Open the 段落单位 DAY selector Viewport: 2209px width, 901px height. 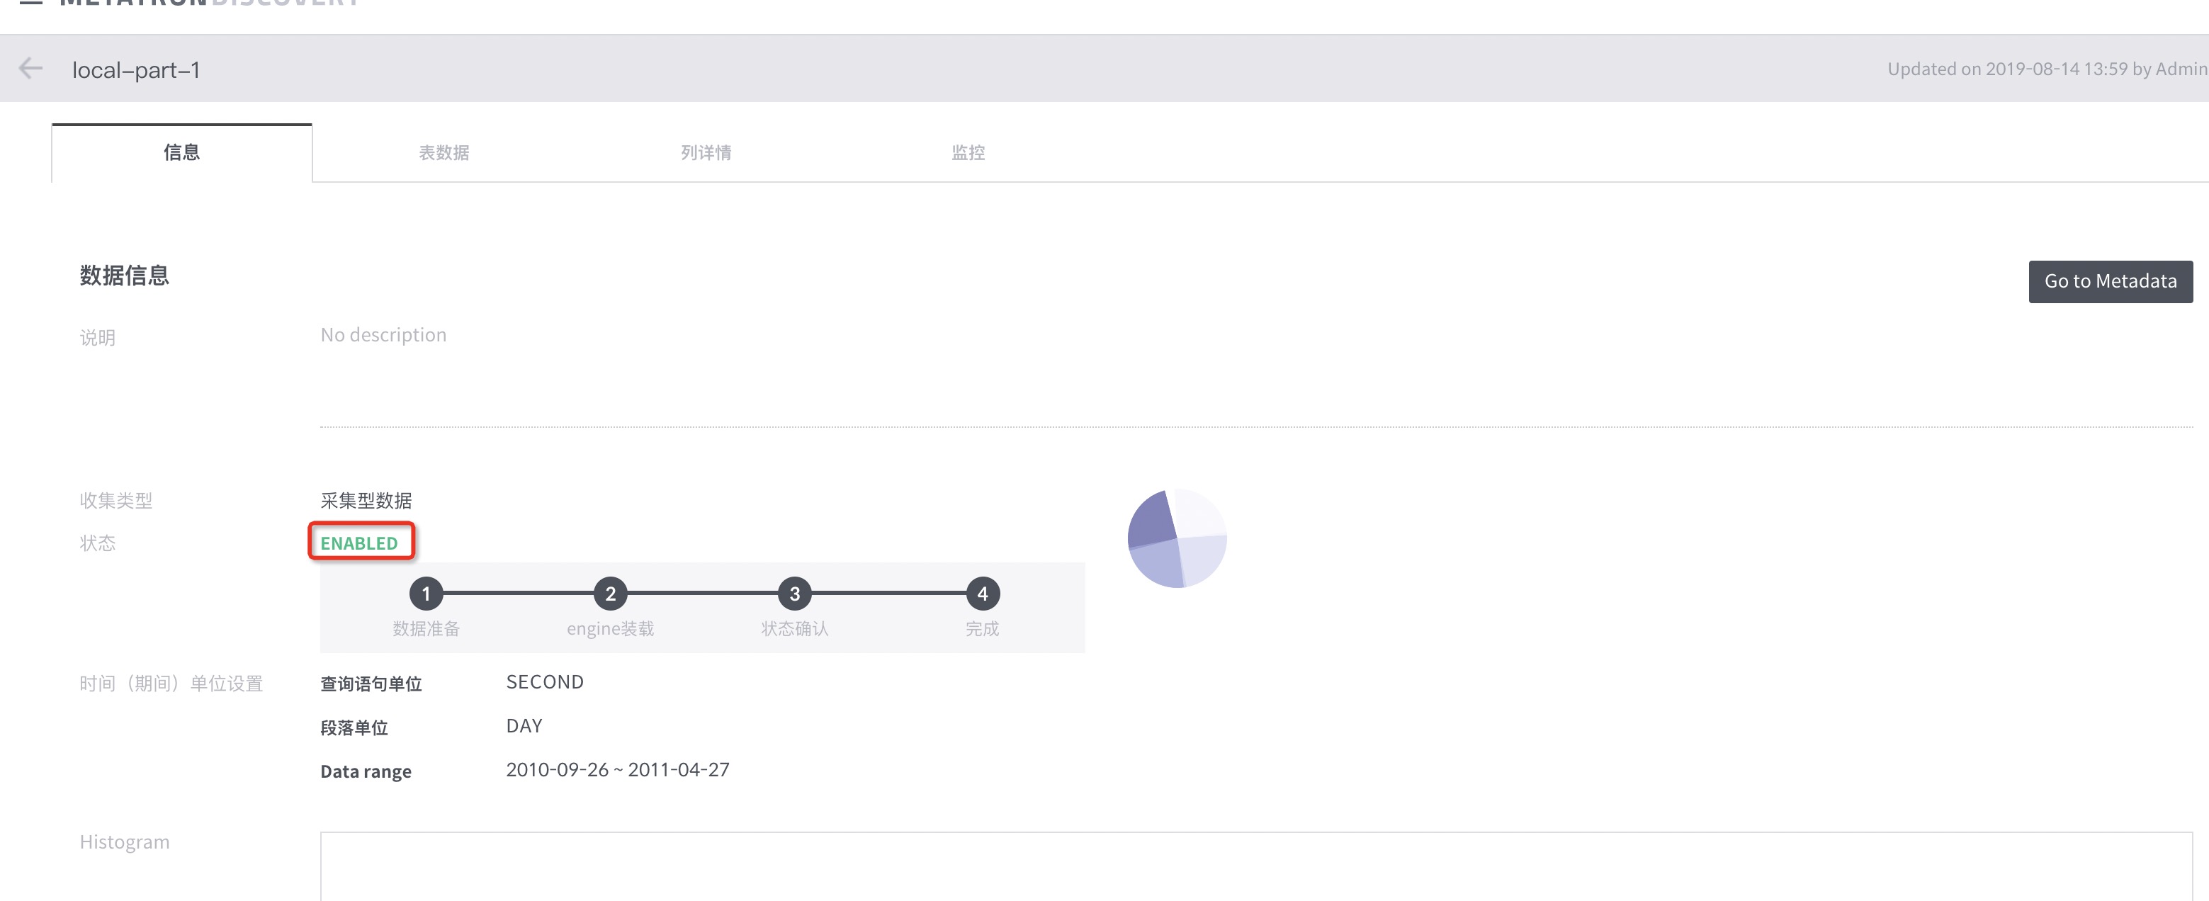tap(523, 725)
